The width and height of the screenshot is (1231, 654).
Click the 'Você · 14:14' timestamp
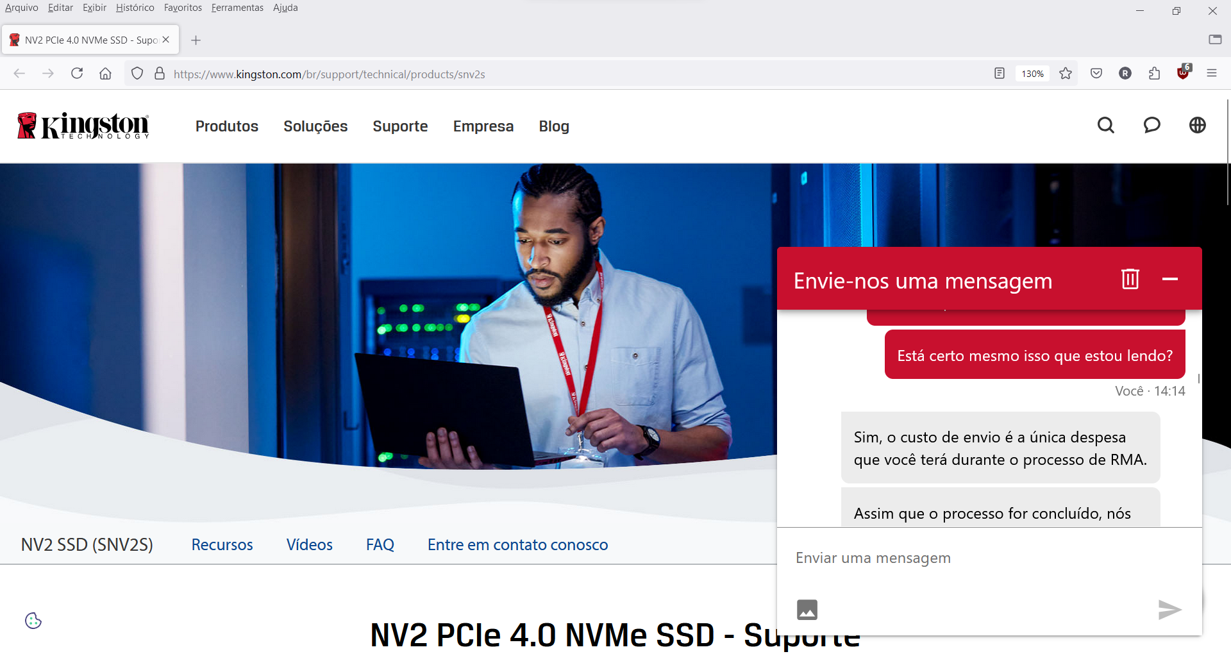[1150, 391]
